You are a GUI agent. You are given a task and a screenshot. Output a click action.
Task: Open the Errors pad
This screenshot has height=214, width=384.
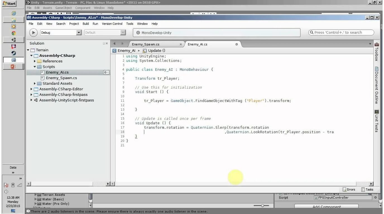(349, 189)
